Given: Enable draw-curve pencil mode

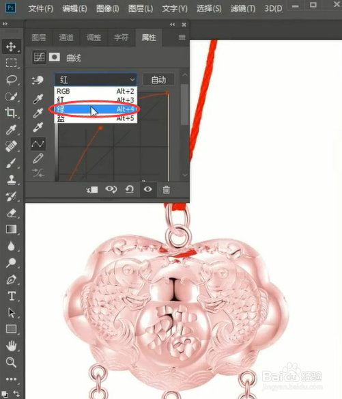Looking at the screenshot, I should click(x=38, y=159).
